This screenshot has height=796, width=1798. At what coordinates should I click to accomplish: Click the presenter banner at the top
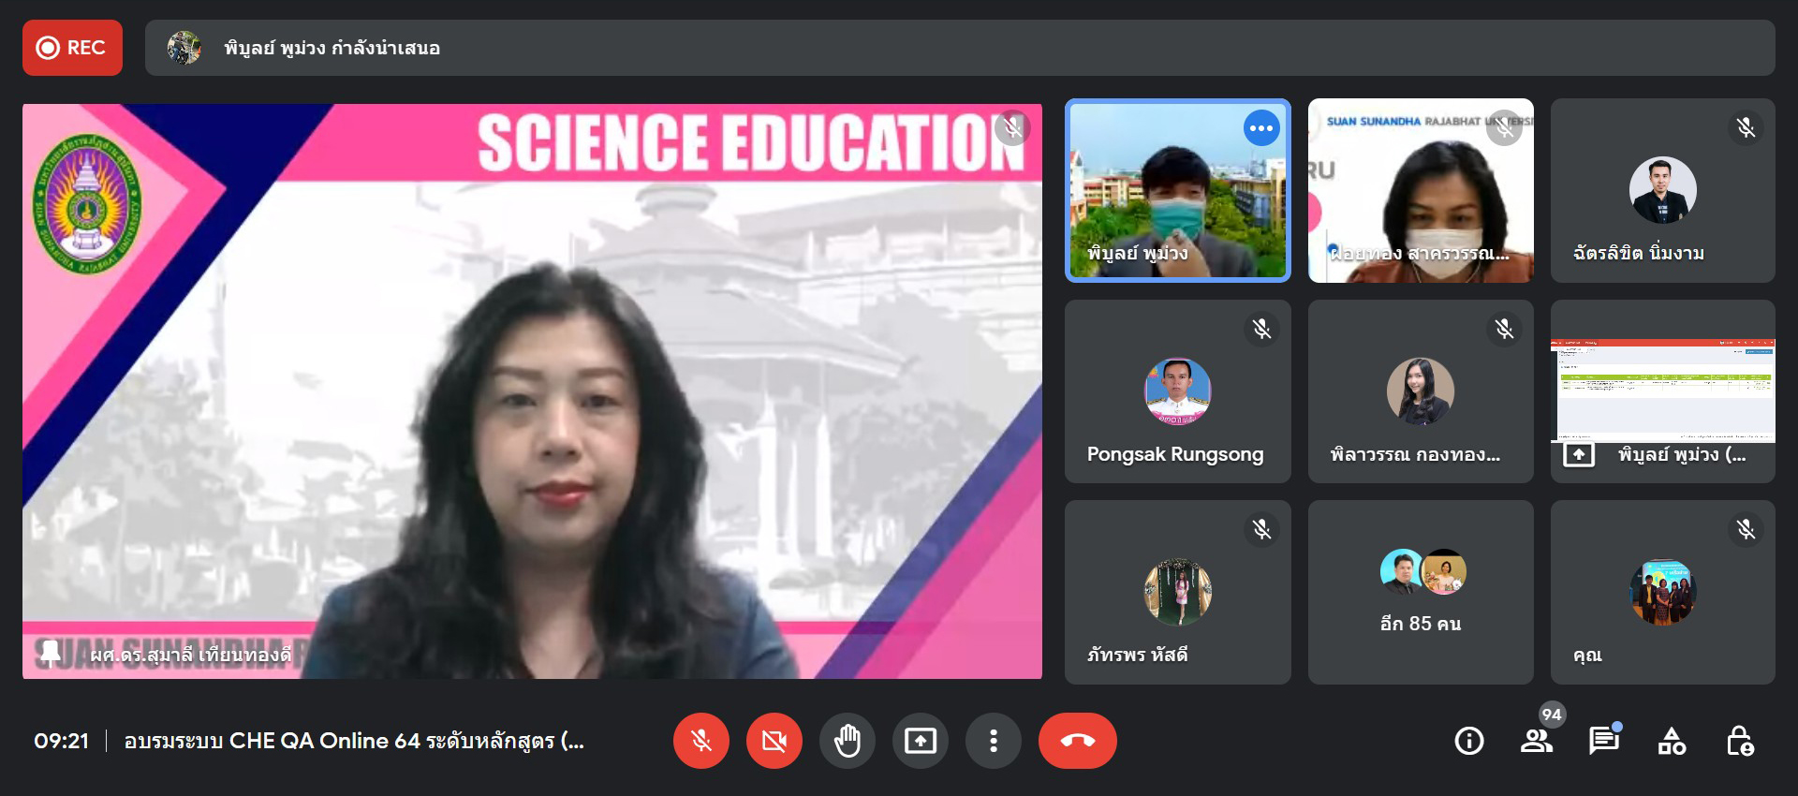tap(959, 48)
